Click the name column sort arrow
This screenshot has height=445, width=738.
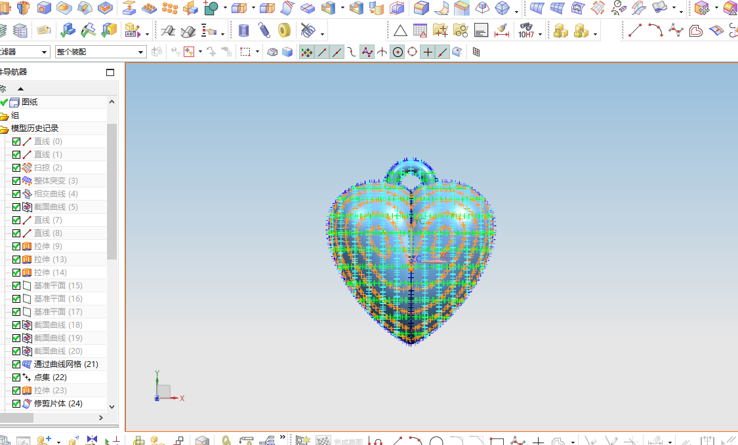pos(21,89)
